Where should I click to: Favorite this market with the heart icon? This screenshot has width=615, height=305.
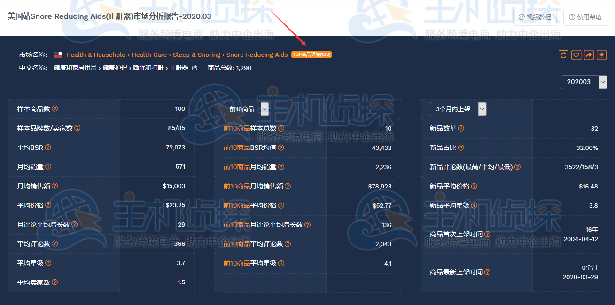(576, 55)
